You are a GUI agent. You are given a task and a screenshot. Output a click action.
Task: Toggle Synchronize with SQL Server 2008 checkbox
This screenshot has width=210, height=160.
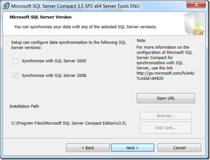pos(15,75)
